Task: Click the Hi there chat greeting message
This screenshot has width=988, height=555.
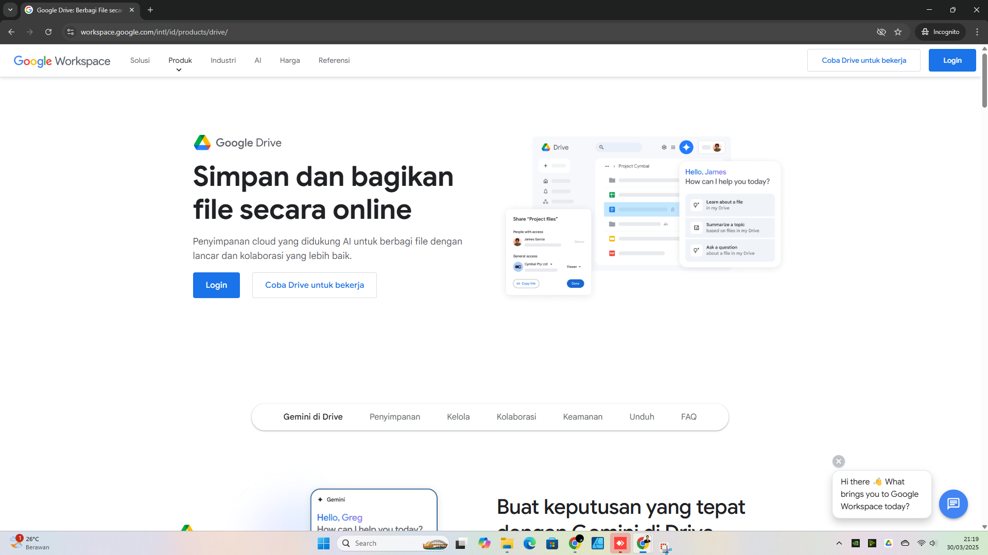Action: pos(882,494)
